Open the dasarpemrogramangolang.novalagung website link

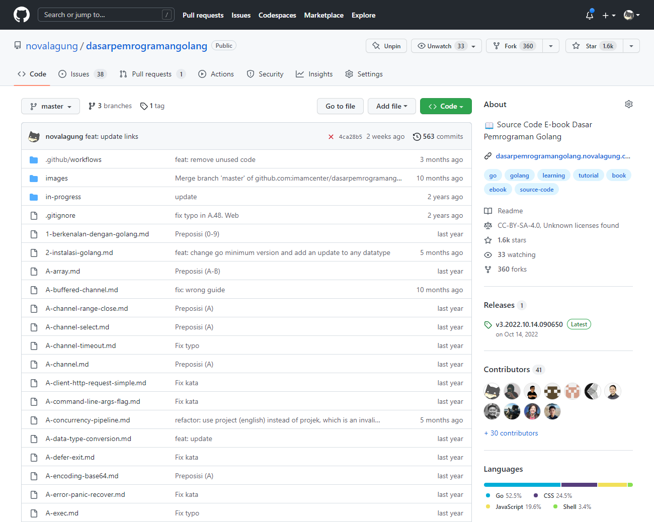pyautogui.click(x=563, y=156)
